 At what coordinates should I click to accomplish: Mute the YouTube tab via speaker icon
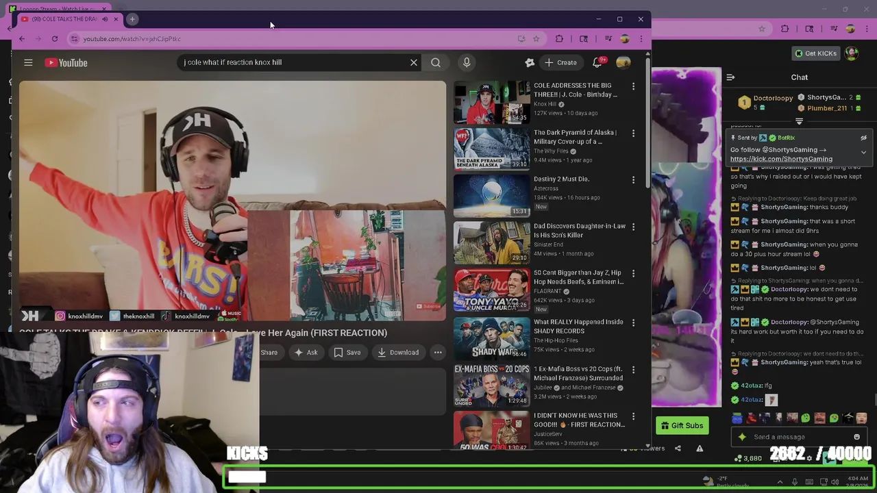tap(104, 19)
